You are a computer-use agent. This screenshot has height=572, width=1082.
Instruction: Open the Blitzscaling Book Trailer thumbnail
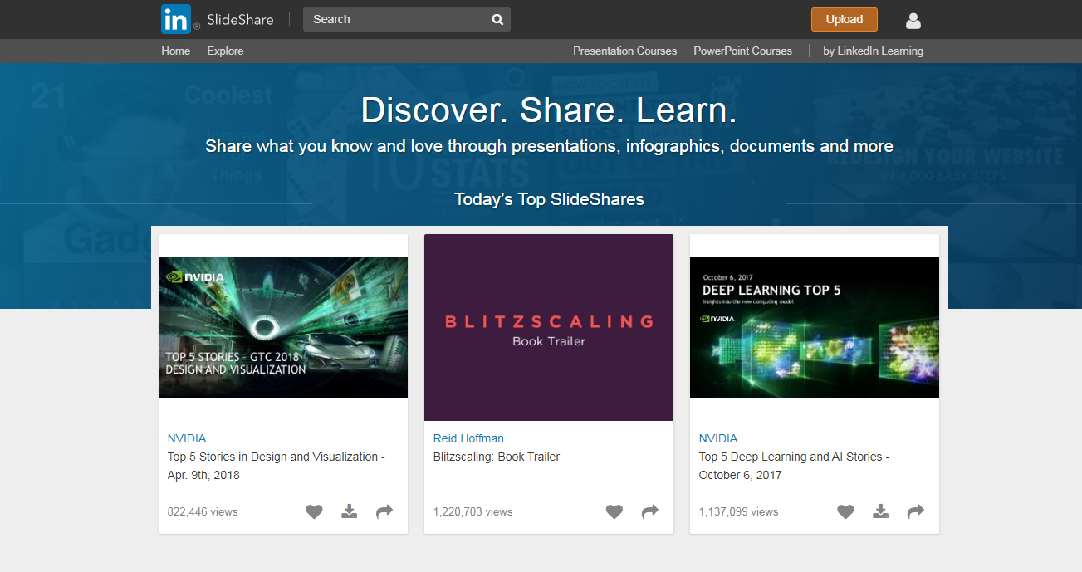549,327
